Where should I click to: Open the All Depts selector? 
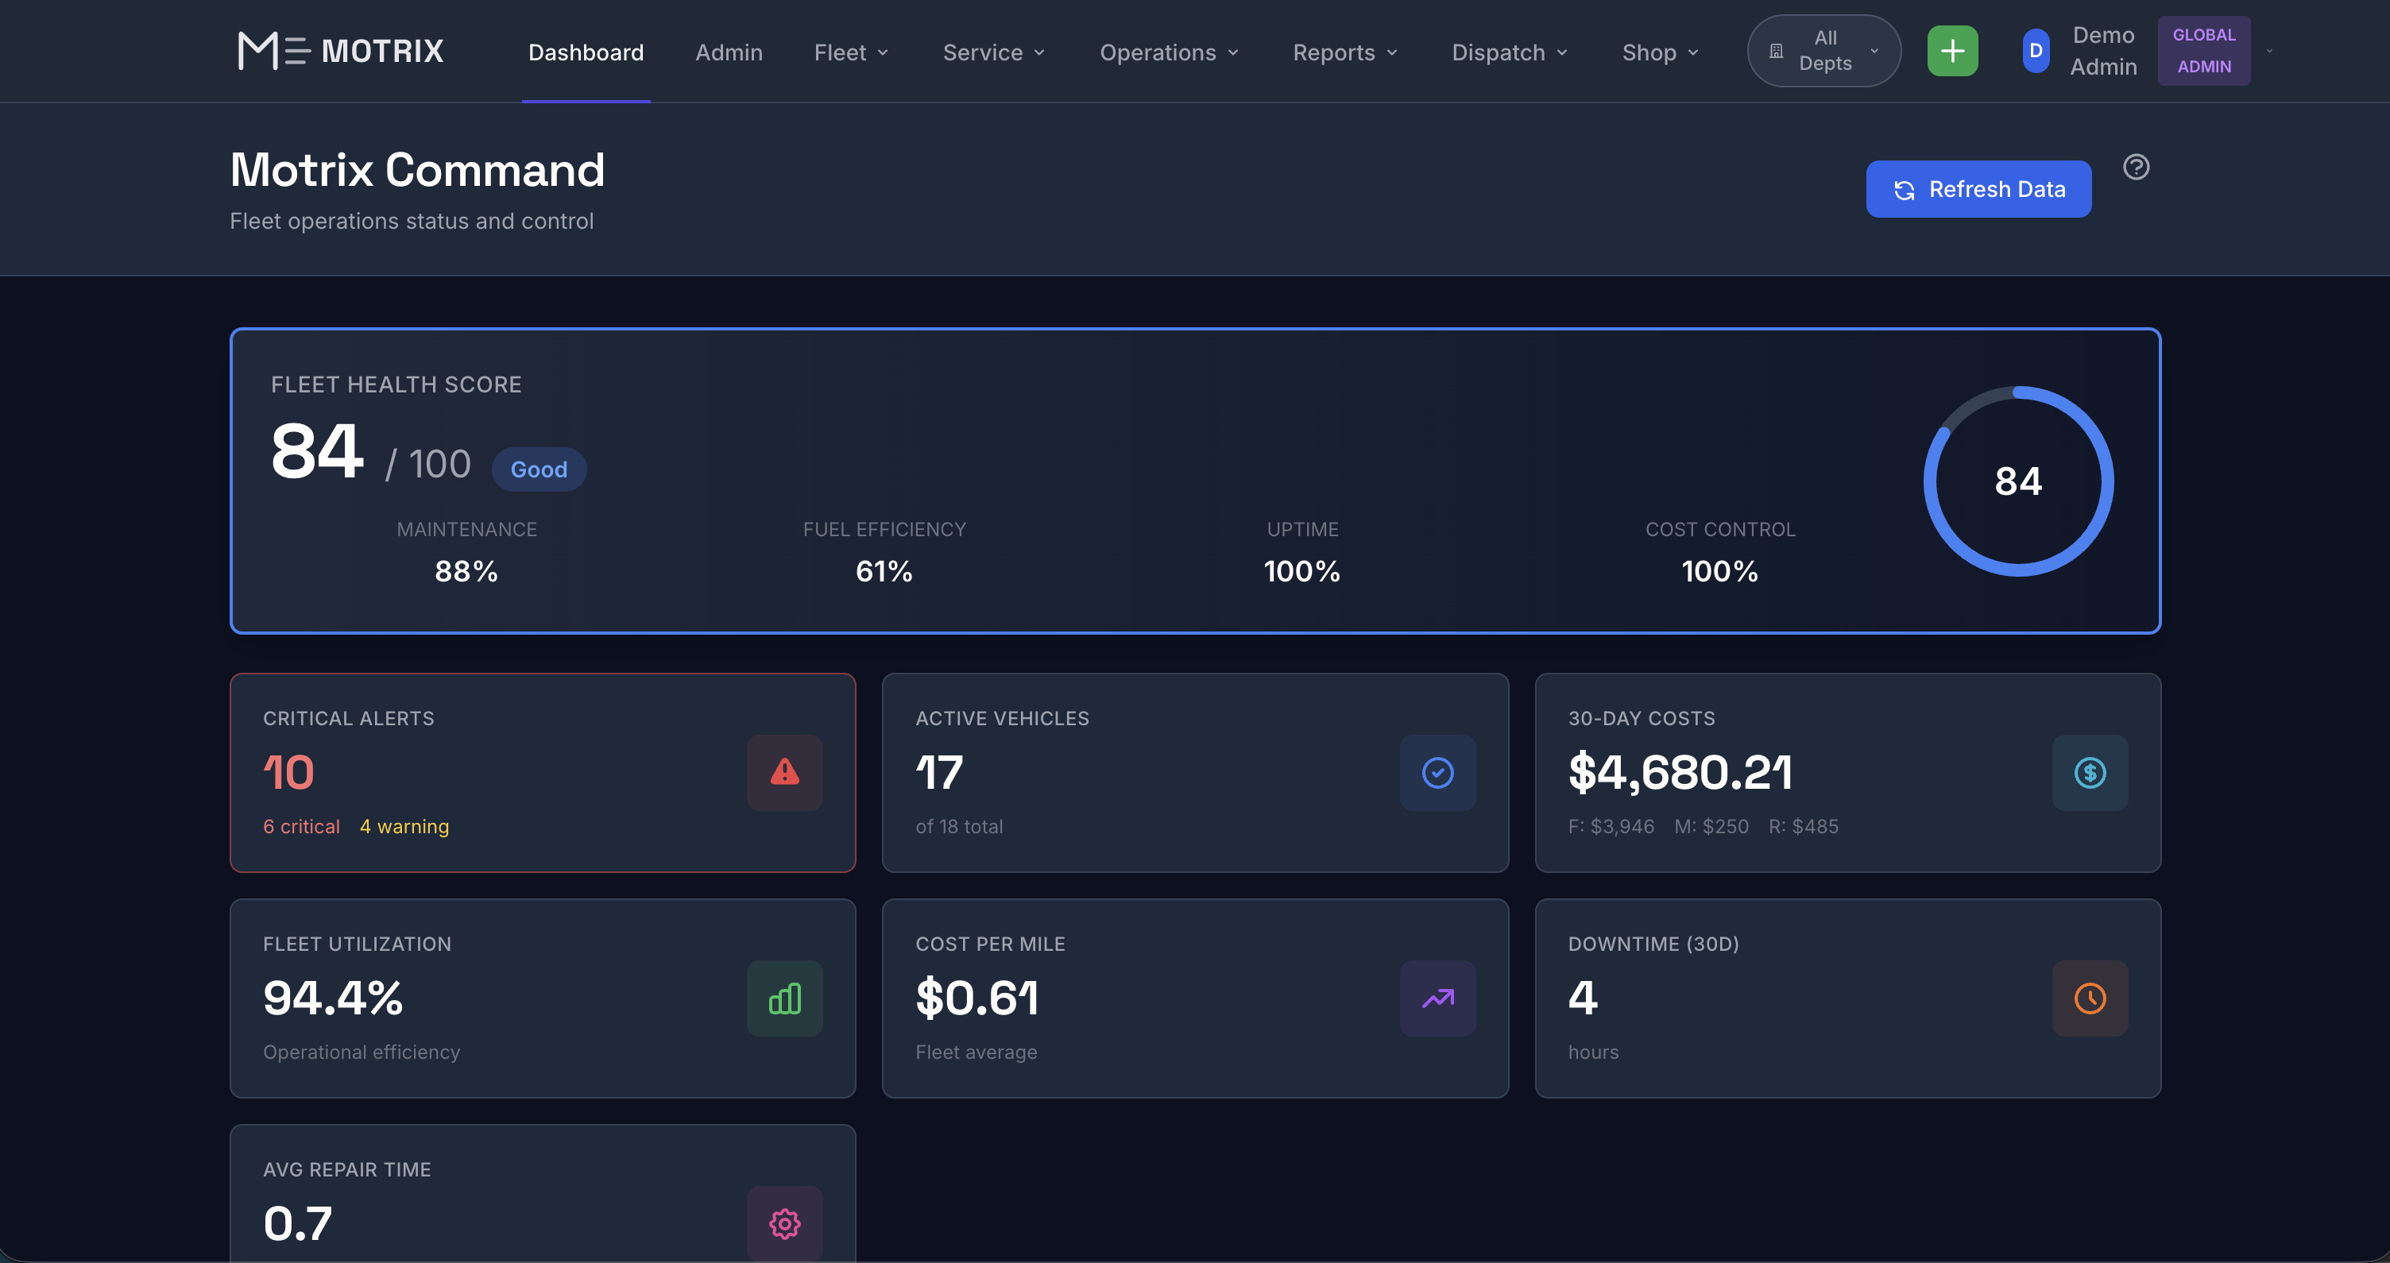[x=1822, y=51]
